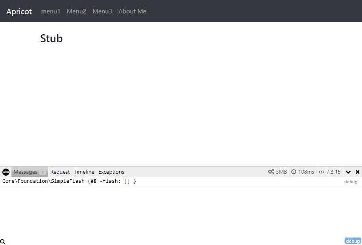This screenshot has width=362, height=245.
Task: Click the Stub page heading
Action: (x=51, y=39)
